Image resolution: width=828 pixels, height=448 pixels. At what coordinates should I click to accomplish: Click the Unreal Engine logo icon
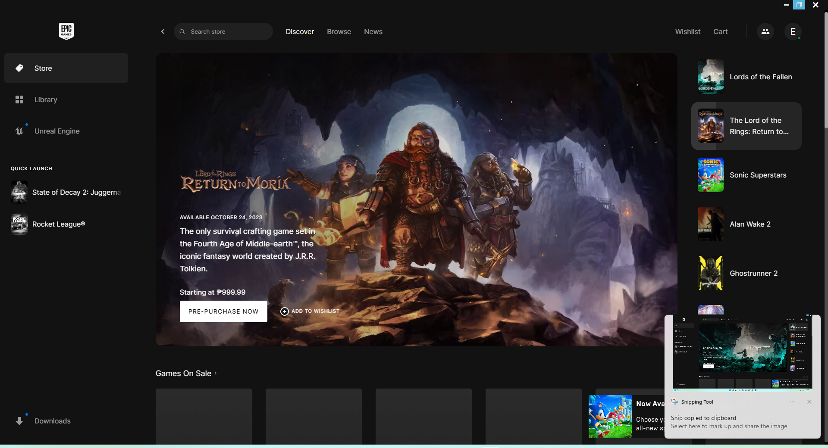[x=19, y=131]
